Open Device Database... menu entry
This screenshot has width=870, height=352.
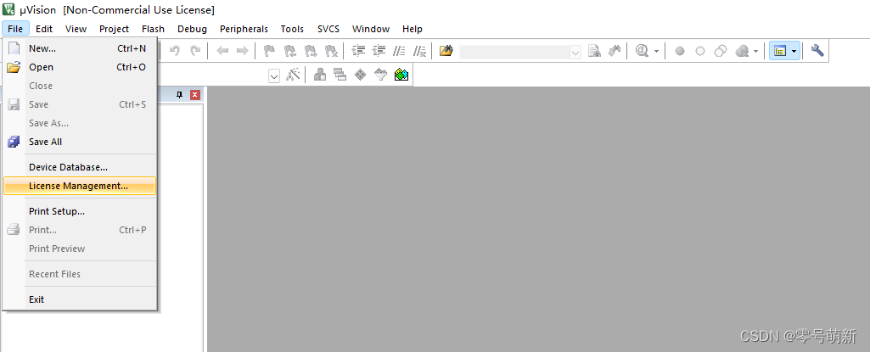click(x=80, y=167)
